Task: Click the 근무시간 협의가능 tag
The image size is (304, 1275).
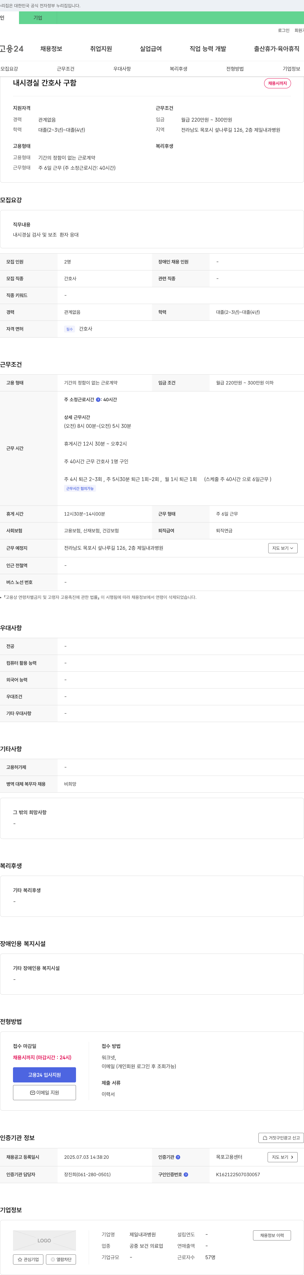Action: 80,489
